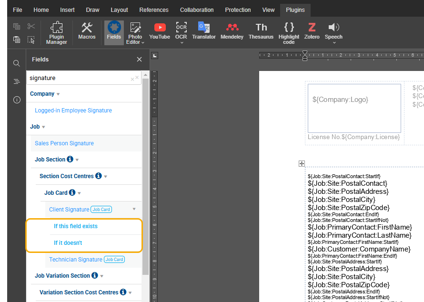Open the Speech plugin dropdown
The width and height of the screenshot is (424, 302).
tap(334, 42)
